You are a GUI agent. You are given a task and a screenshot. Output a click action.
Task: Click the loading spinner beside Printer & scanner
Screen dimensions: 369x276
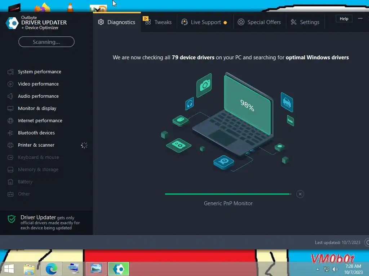click(x=84, y=145)
